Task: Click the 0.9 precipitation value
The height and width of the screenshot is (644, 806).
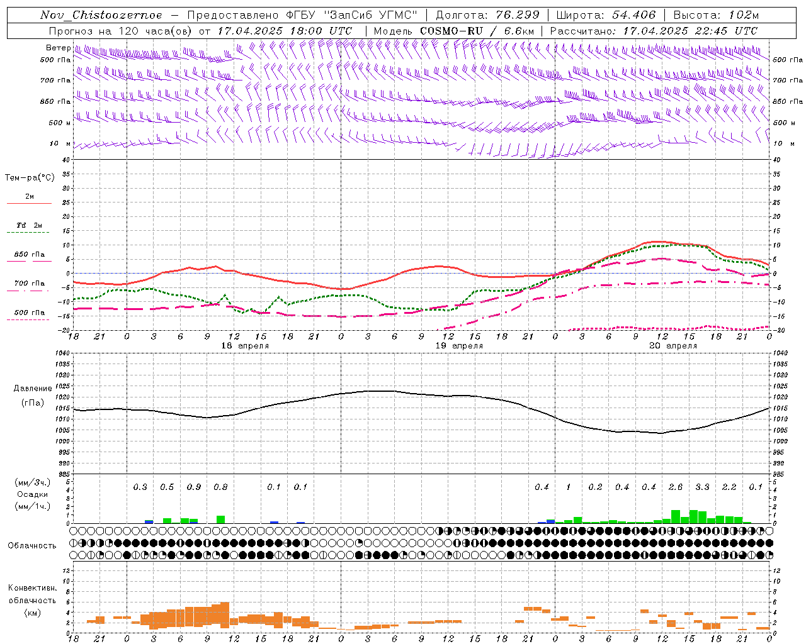Action: (x=194, y=487)
